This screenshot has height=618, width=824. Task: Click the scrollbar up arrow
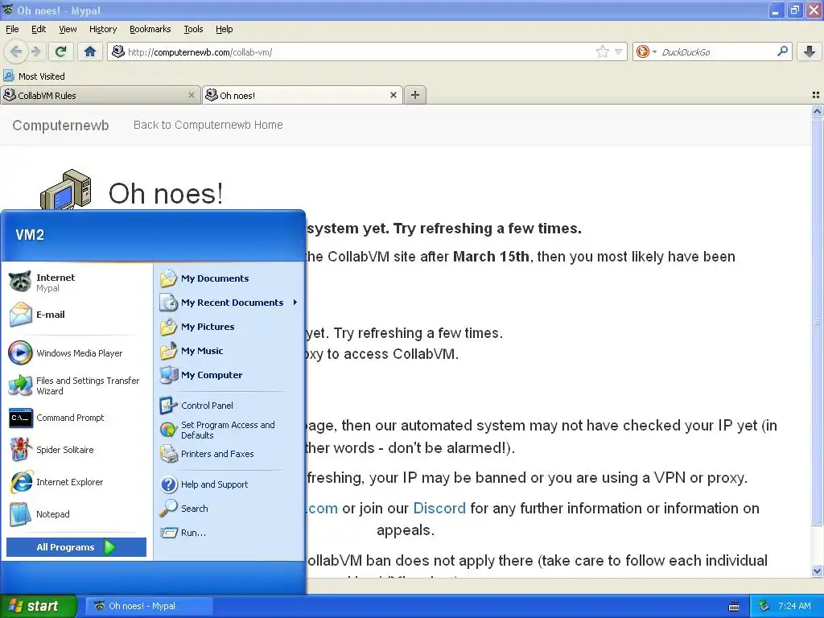(x=817, y=111)
